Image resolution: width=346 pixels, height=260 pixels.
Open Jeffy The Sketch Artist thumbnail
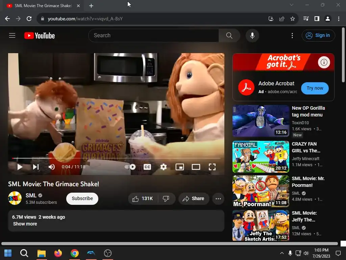click(x=261, y=225)
